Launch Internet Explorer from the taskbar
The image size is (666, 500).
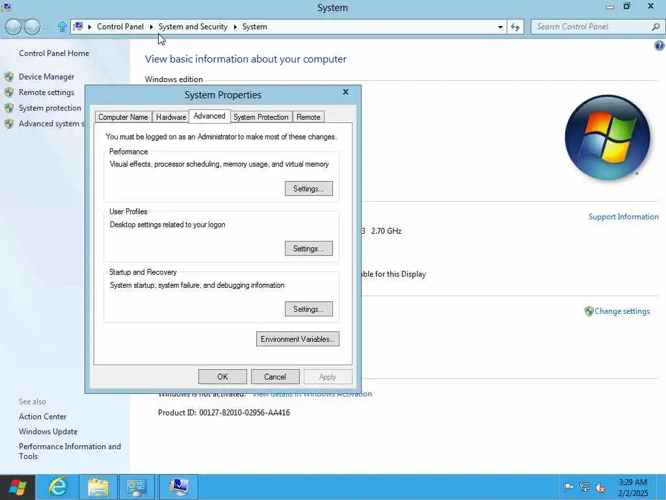point(57,487)
